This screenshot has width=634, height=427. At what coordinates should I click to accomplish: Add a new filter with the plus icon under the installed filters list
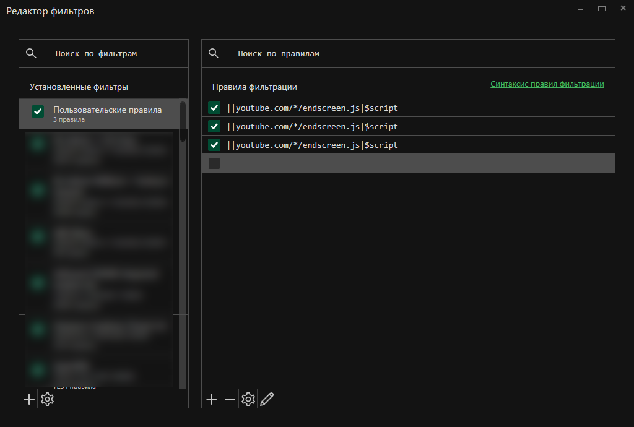(28, 399)
